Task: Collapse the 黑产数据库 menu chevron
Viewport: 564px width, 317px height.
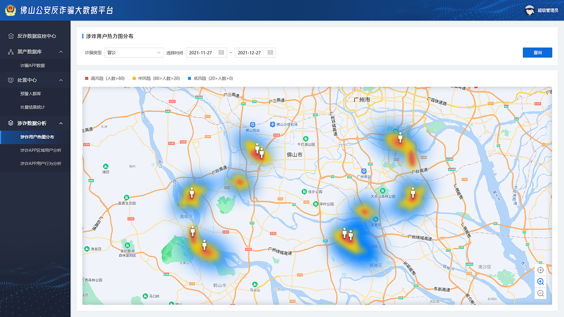Action: pyautogui.click(x=61, y=52)
